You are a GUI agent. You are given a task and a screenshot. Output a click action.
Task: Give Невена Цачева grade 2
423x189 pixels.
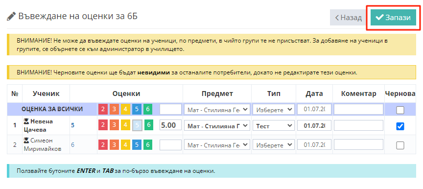tap(103, 125)
